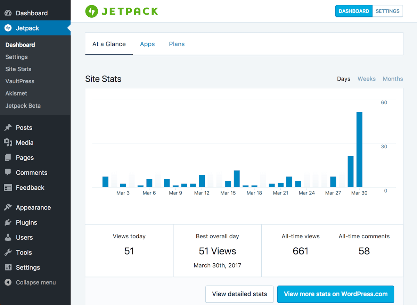417x305 pixels.
Task: Switch header toggle to Settings
Action: click(387, 11)
